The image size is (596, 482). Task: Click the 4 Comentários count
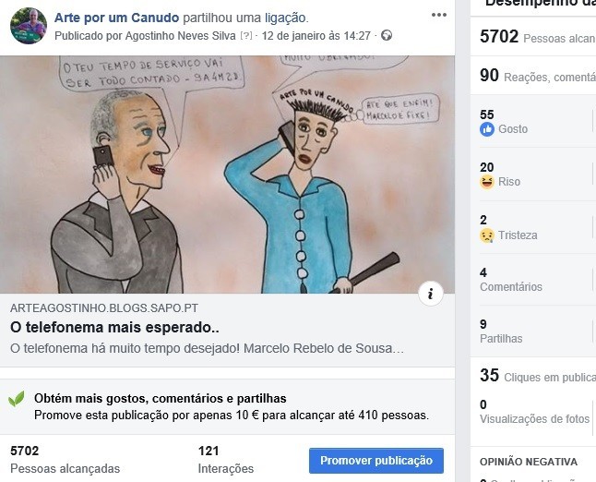tap(511, 279)
